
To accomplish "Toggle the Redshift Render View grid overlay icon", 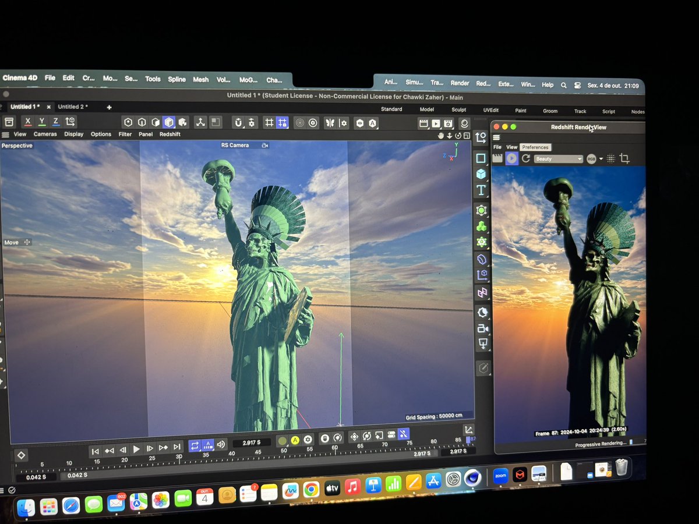I will [x=611, y=158].
